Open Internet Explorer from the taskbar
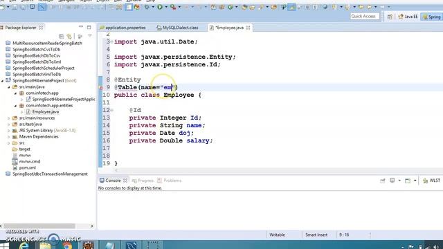The width and height of the screenshot is (443, 249). (24, 245)
